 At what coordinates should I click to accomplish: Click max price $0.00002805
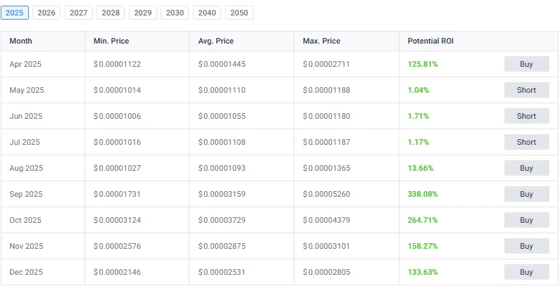click(326, 272)
